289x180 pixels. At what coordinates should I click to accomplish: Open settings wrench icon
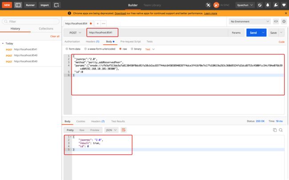[276, 5]
